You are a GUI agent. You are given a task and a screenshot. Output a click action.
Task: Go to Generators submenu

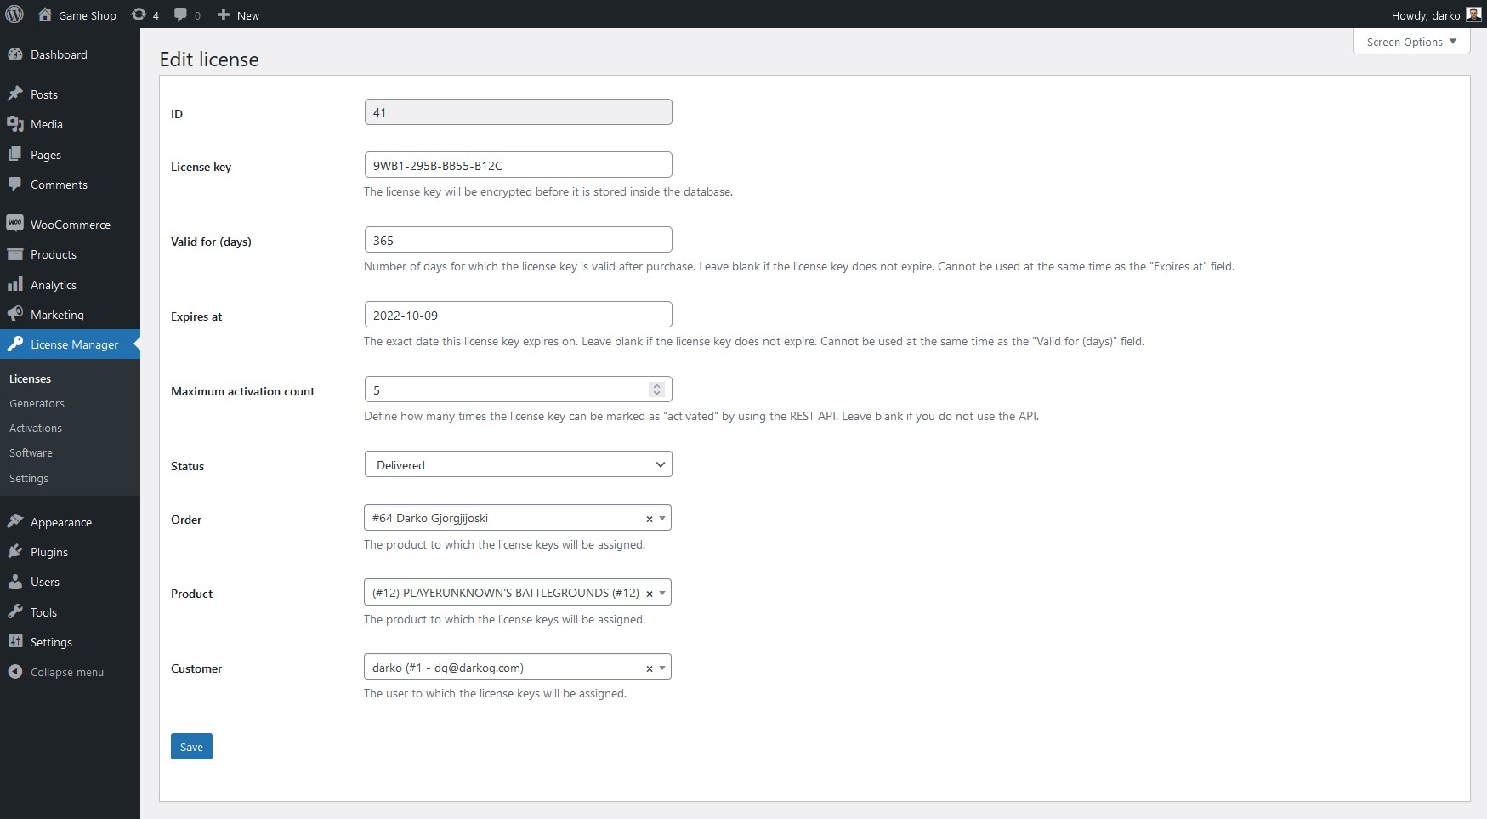coord(37,403)
